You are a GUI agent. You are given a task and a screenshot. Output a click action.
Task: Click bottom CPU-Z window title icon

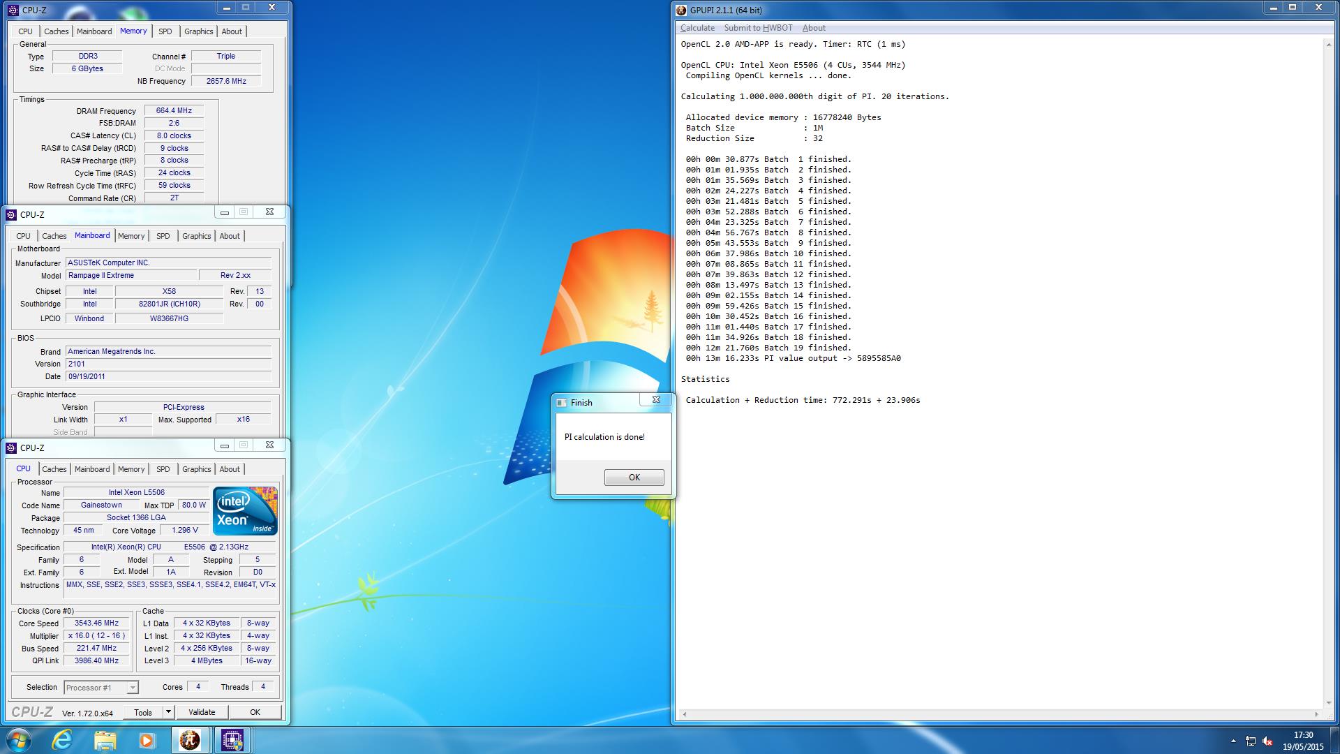[10, 448]
